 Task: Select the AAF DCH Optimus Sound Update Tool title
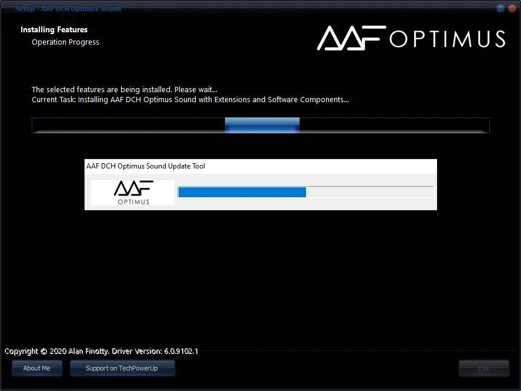(x=146, y=166)
